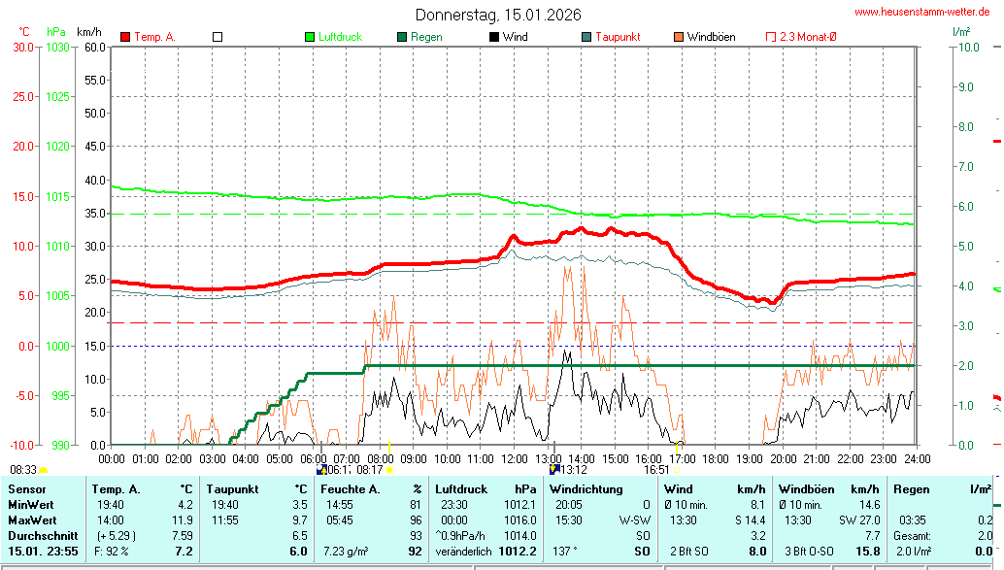Click the yellow sun dot after 08:17
Screen dimensions: 1004x570
[x=389, y=470]
